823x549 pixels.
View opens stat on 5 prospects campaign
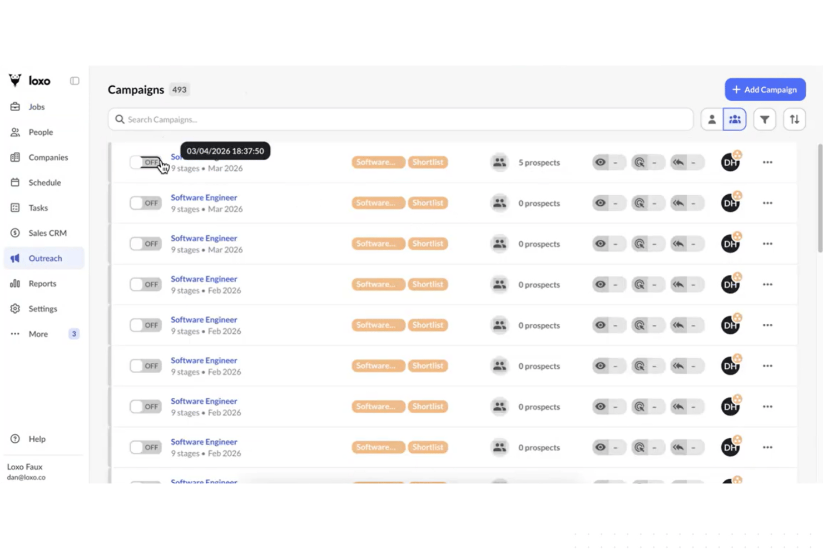coord(609,162)
